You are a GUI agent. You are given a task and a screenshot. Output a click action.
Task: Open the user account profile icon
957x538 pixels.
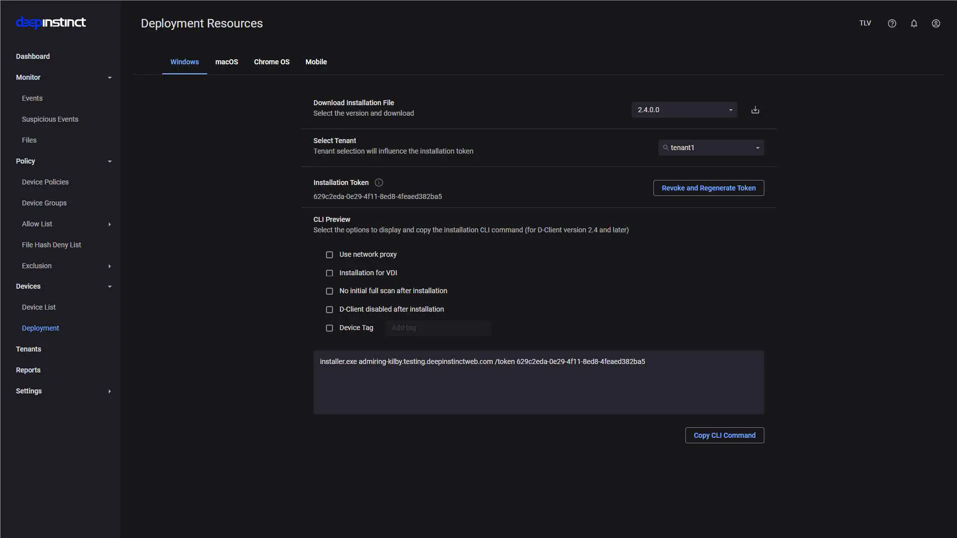[x=936, y=23]
